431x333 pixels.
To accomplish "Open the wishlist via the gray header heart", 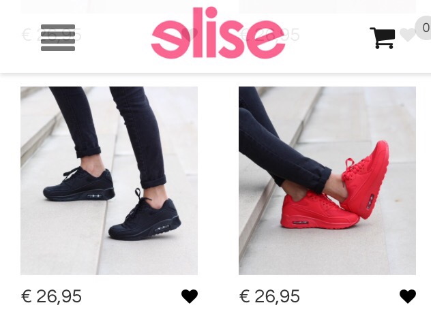I will click(408, 35).
